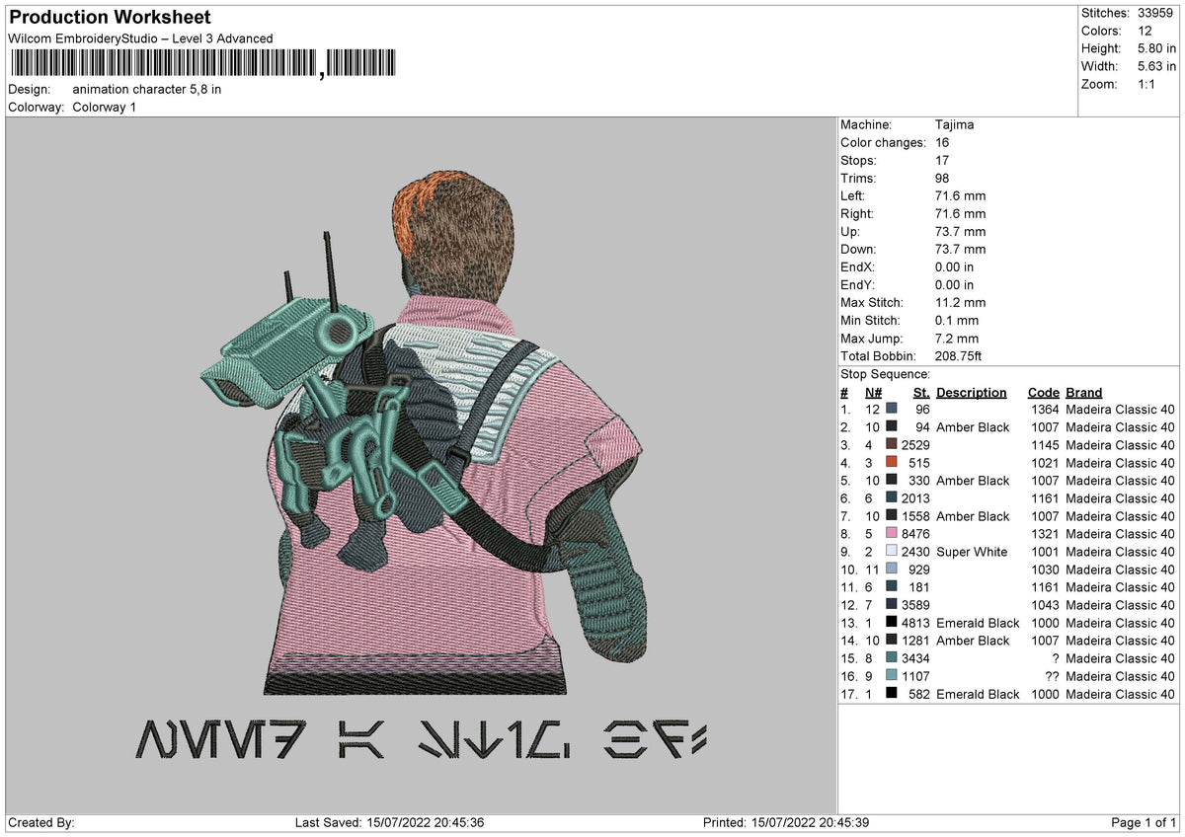Select "Wilcom EmbroideryStudio – Level 3 Advanced" text

[140, 38]
